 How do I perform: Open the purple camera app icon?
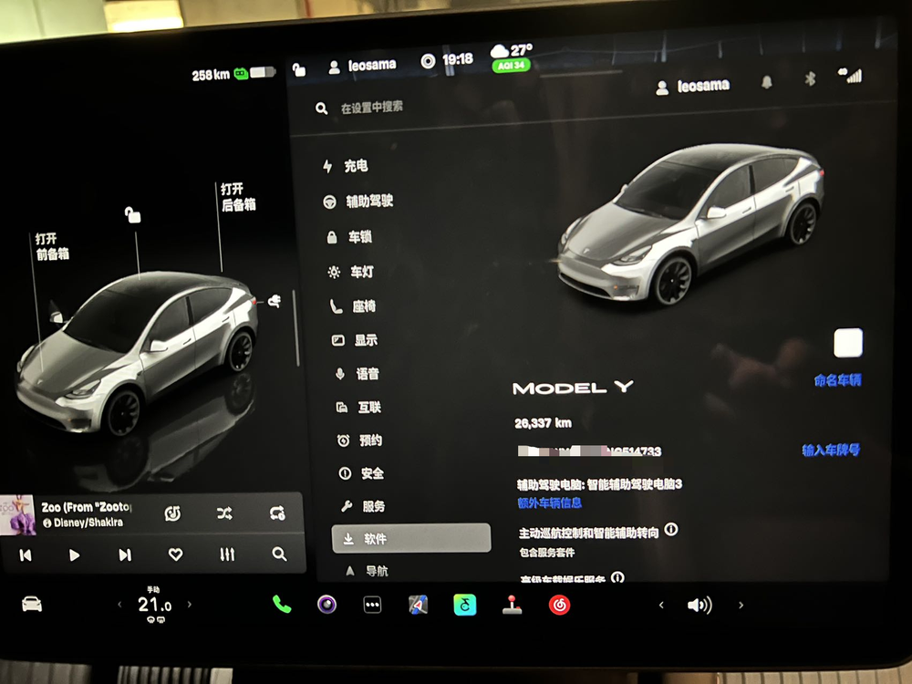coord(326,605)
